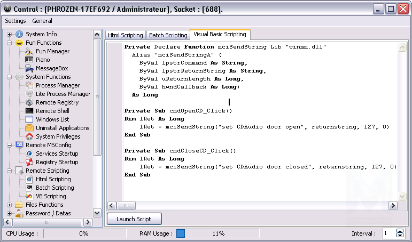
Task: Open the Settings menu
Action: (x=15, y=21)
